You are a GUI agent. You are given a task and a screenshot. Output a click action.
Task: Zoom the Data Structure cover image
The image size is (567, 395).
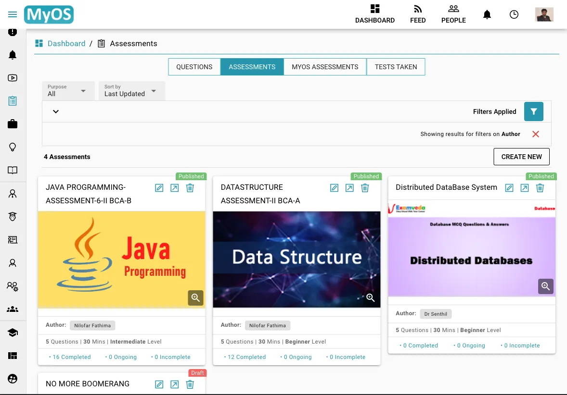(x=371, y=298)
